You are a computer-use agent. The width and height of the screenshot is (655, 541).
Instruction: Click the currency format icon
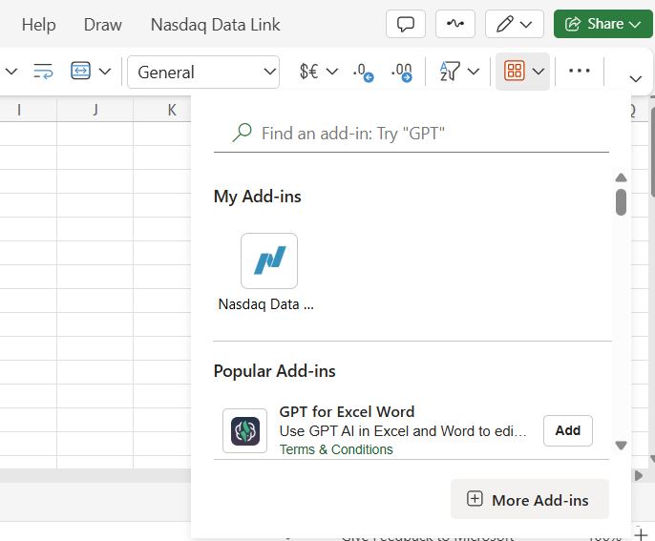click(309, 72)
